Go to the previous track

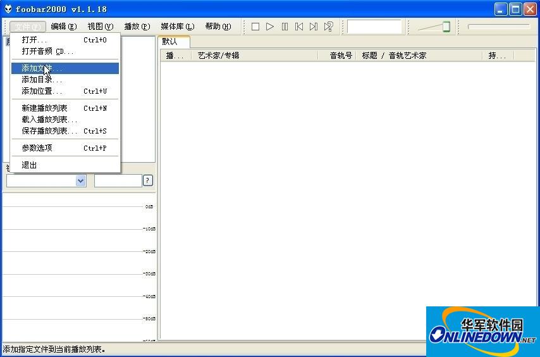coord(299,27)
